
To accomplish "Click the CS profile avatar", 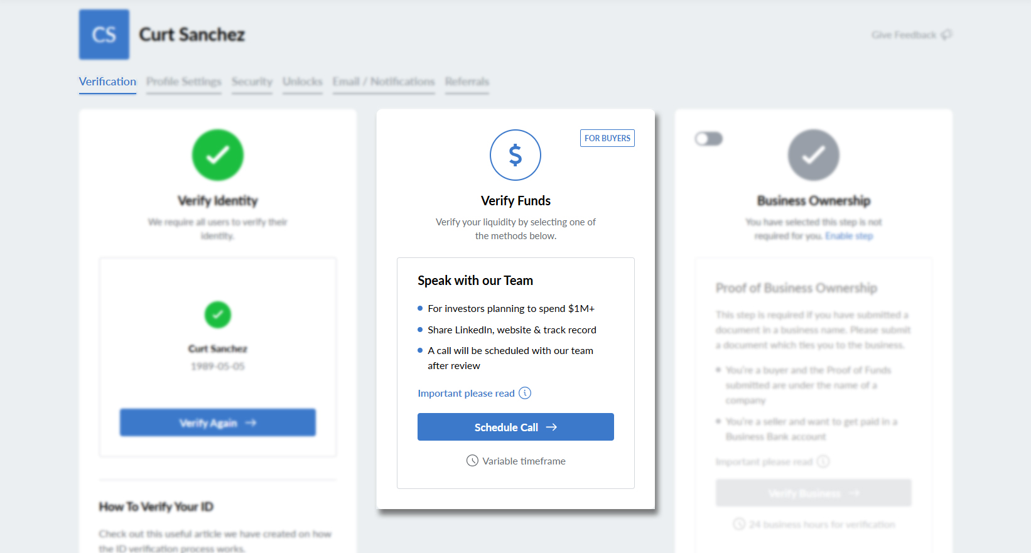I will pos(104,35).
